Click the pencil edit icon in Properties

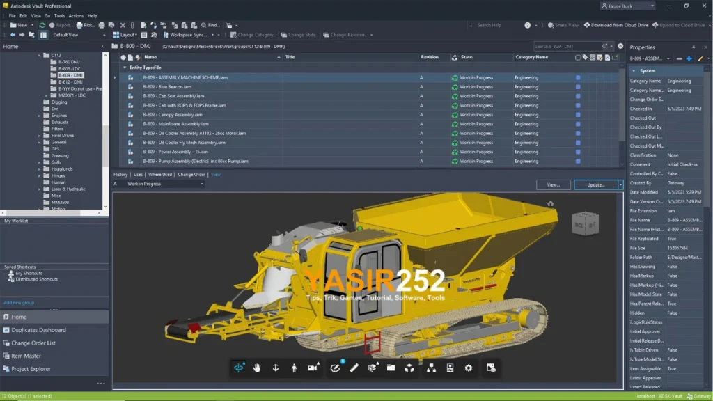click(x=700, y=58)
